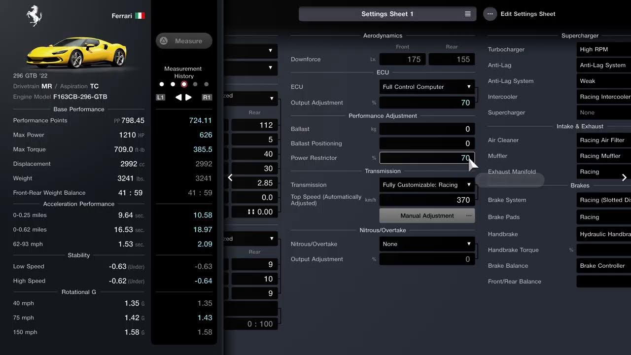Click the rear value field showing 30
The width and height of the screenshot is (631, 355).
tap(254, 168)
